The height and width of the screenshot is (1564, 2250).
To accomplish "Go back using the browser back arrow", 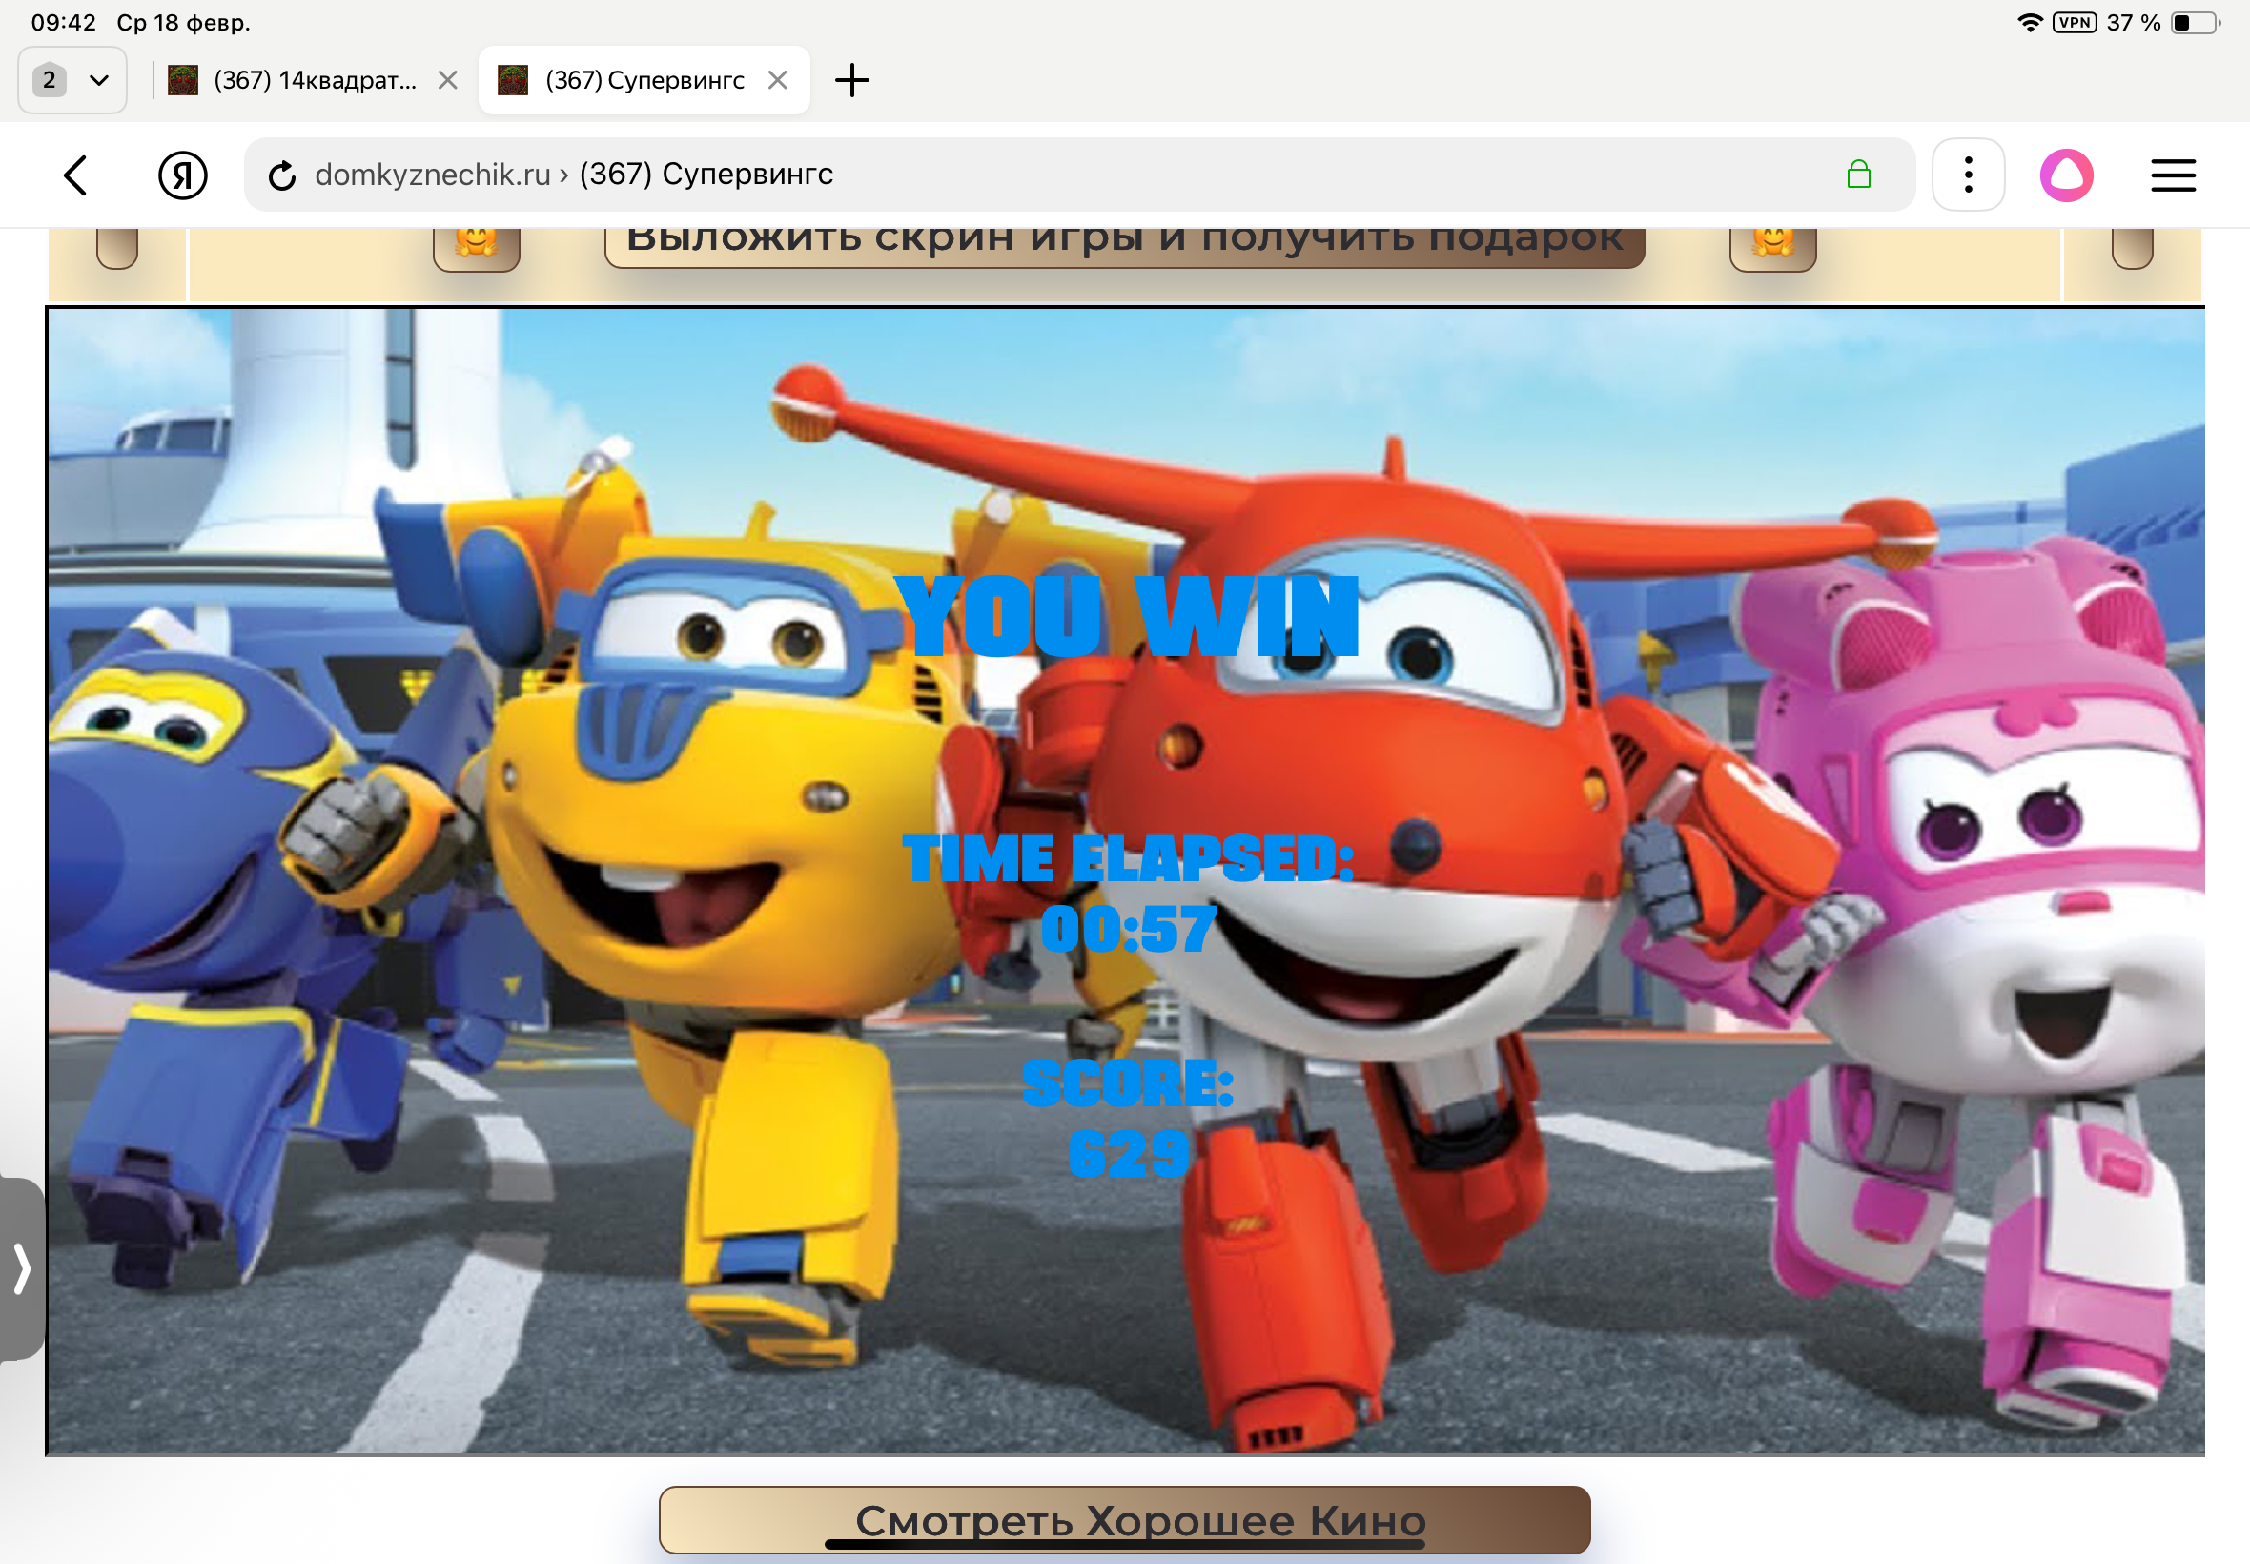I will [76, 175].
